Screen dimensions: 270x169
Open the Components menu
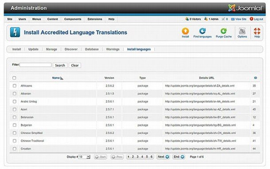click(73, 19)
